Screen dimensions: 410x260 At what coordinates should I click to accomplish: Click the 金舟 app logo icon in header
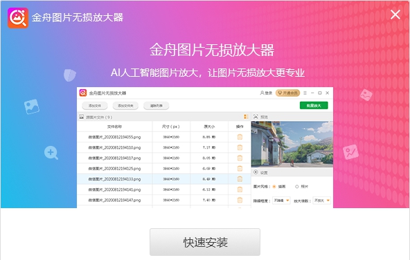tap(18, 18)
